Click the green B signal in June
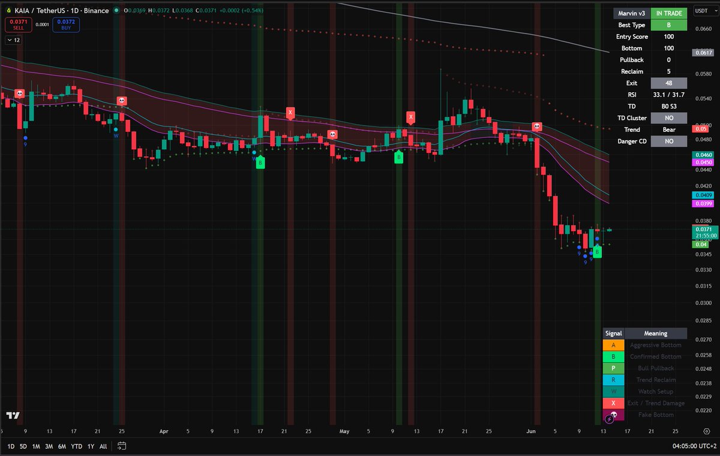 597,253
